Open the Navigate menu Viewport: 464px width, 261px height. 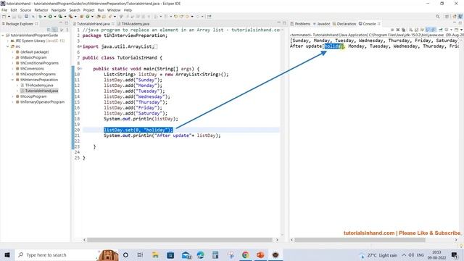(x=59, y=10)
